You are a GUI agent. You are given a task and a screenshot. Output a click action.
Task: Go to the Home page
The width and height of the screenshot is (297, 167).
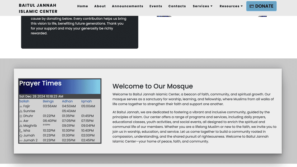click(82, 6)
